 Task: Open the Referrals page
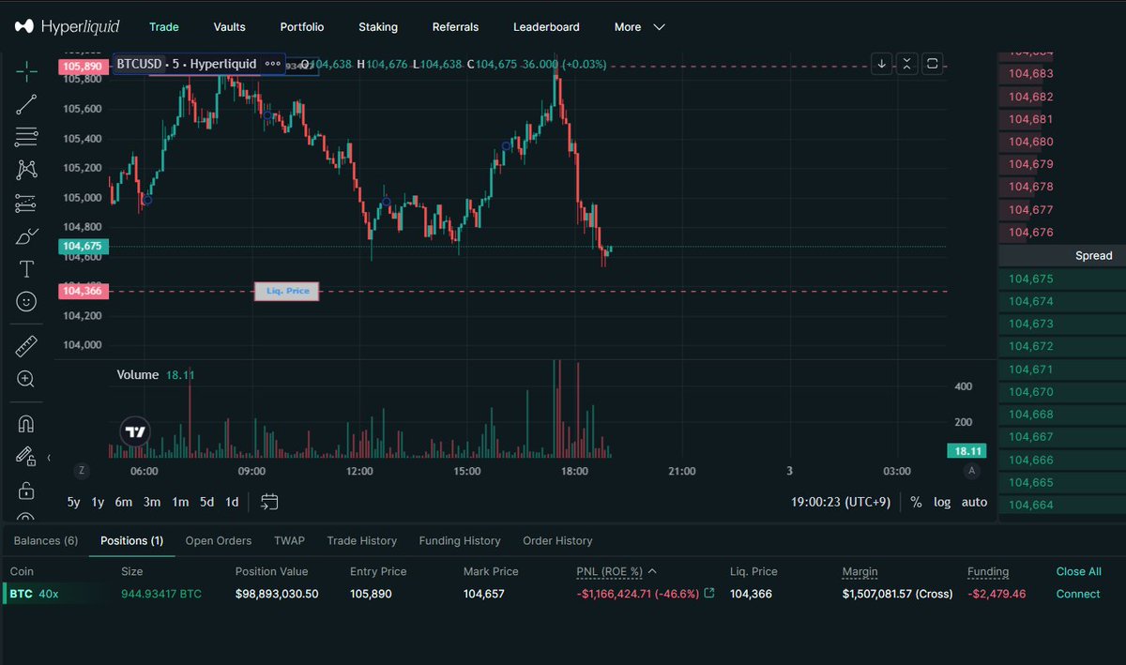pos(455,27)
